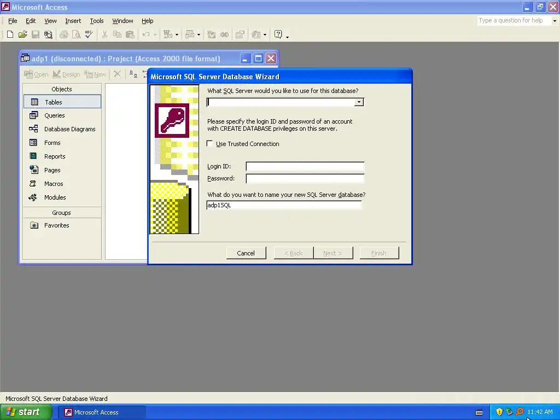Click the Large Icons view button in adp1 window
This screenshot has width=560, height=420.
[133, 74]
